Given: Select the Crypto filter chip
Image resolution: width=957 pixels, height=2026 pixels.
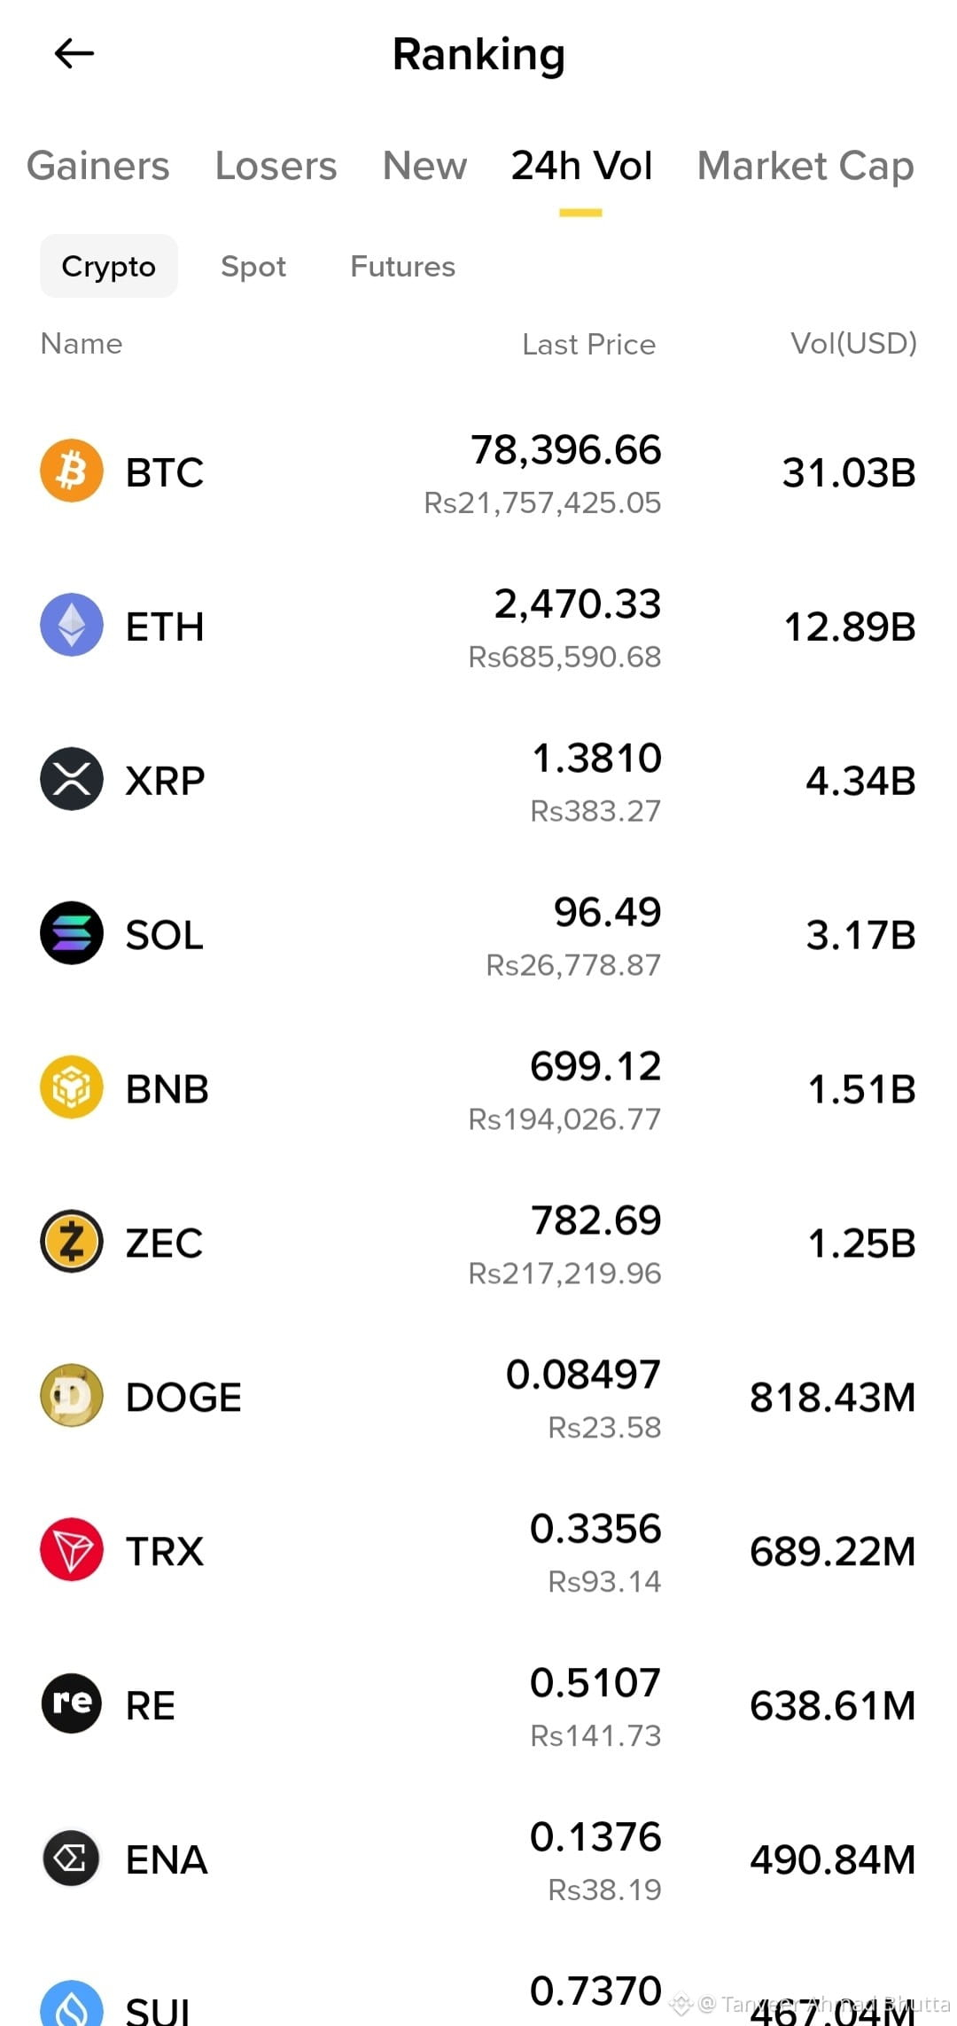Looking at the screenshot, I should click(x=109, y=266).
